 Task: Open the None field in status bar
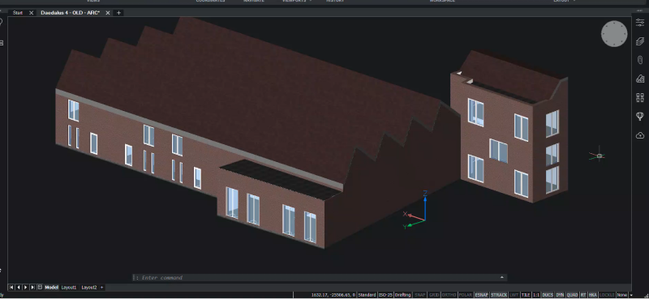point(621,295)
